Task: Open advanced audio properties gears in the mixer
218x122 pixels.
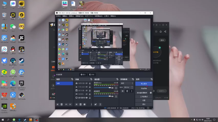Action: click(96, 104)
